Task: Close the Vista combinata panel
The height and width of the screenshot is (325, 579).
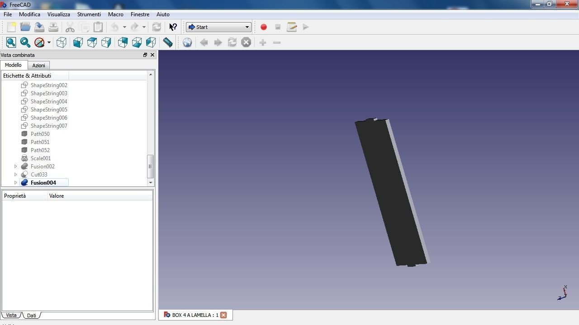Action: pyautogui.click(x=152, y=55)
